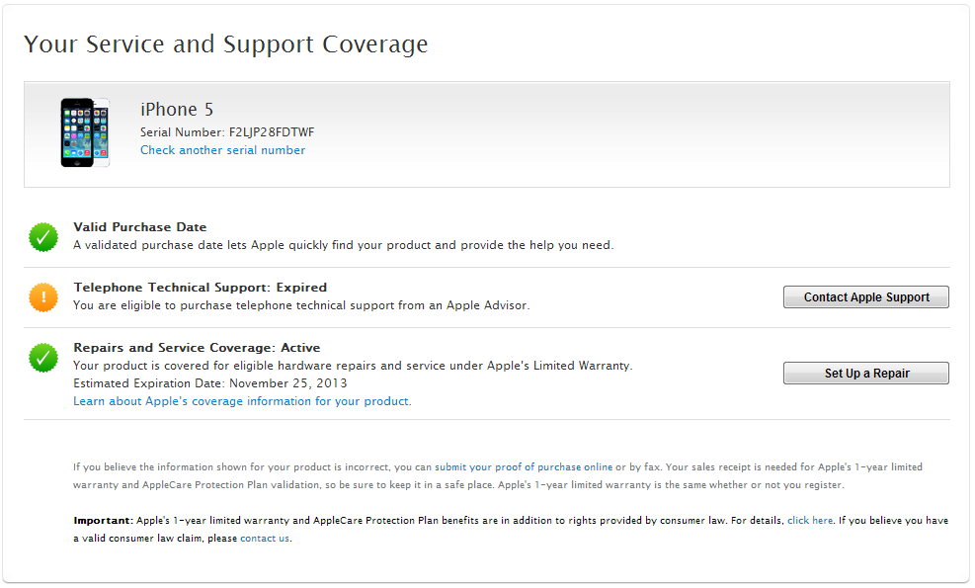
Task: Click the bold Important label in the footer note
Action: click(x=103, y=520)
